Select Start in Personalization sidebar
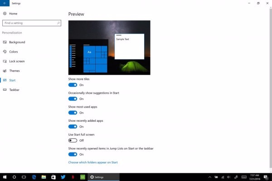This screenshot has width=272, height=181. pos(12,80)
